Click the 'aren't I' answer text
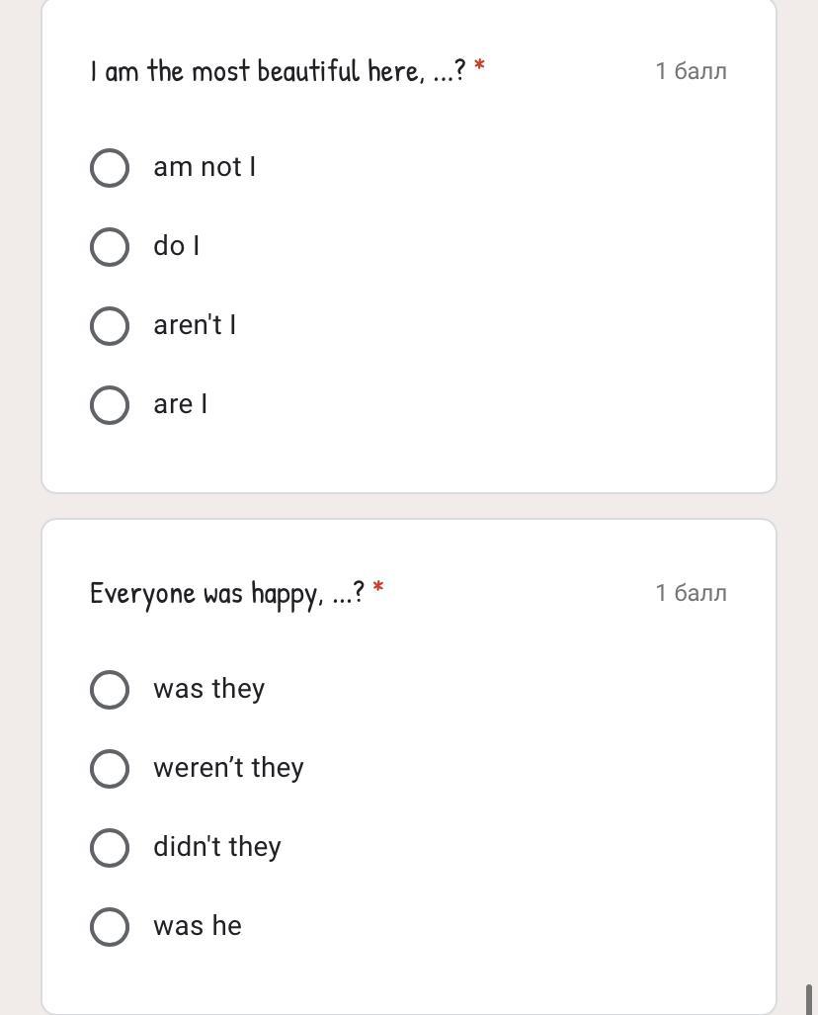 click(195, 325)
